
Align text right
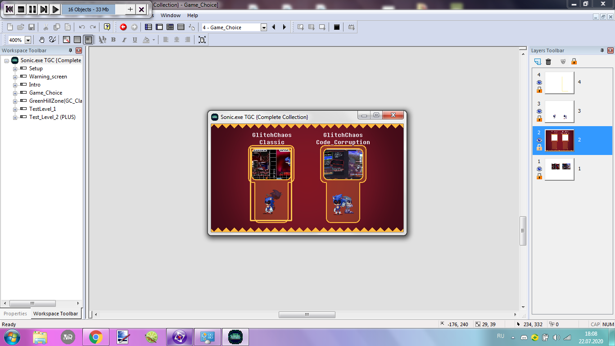tap(187, 40)
